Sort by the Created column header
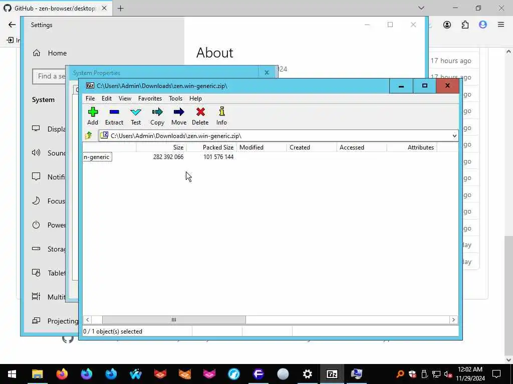Viewport: 513px width, 384px height. [x=312, y=147]
